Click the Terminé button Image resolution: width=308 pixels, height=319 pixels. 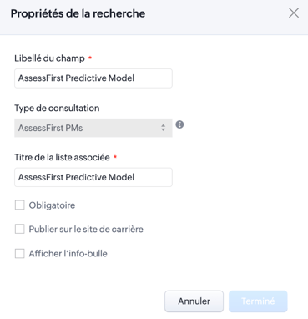click(258, 301)
